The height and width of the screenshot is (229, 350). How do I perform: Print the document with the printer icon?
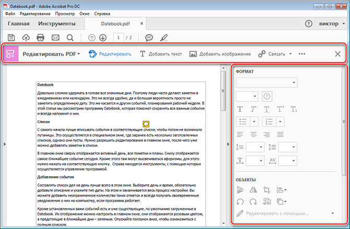[x=40, y=38]
